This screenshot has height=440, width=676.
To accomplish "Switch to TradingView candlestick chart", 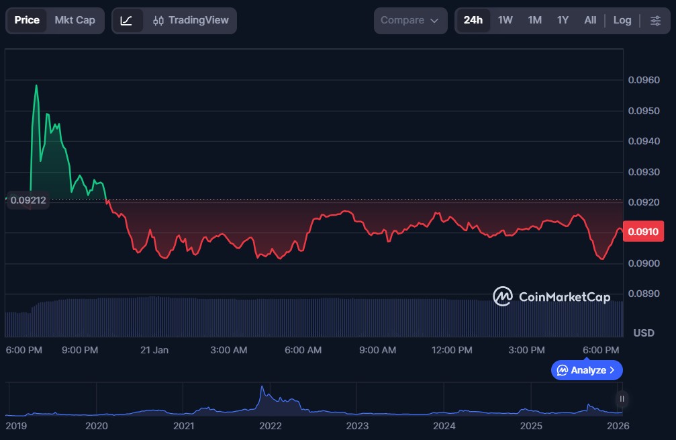I will coord(191,20).
